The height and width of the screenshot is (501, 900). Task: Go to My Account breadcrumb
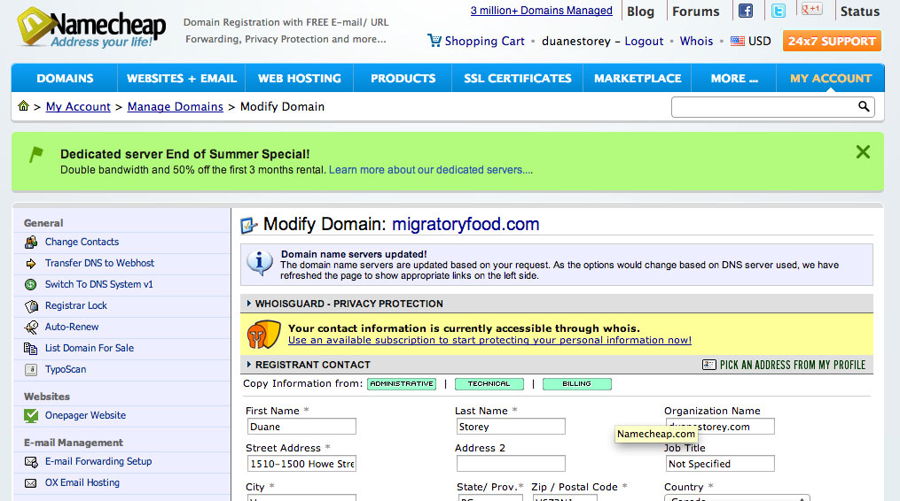78,106
